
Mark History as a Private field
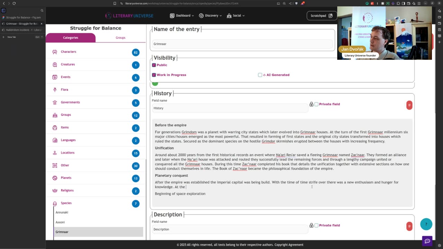pyautogui.click(x=316, y=104)
